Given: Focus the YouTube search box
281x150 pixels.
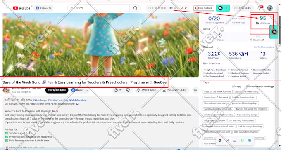Looking at the screenshot, I should [99, 8].
